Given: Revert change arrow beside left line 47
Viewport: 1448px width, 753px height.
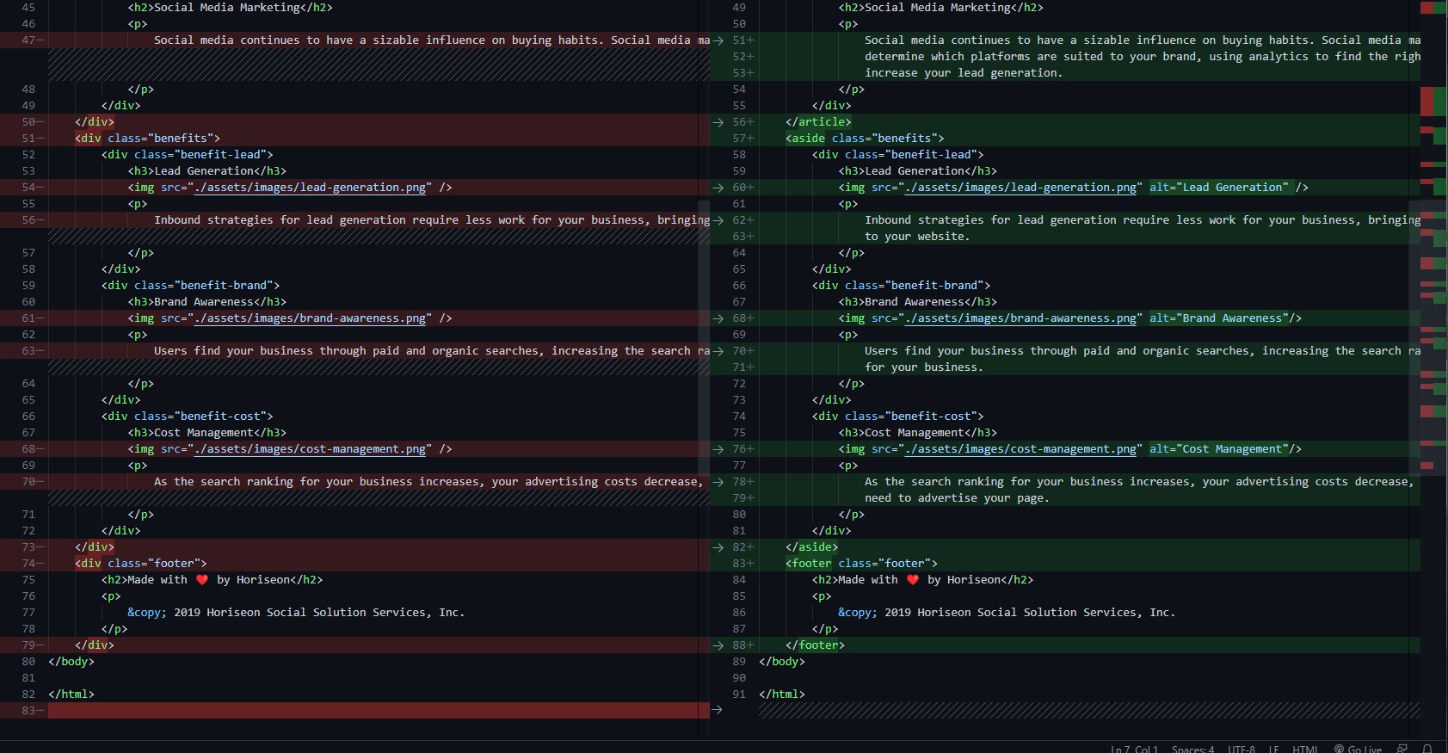Looking at the screenshot, I should [x=718, y=40].
